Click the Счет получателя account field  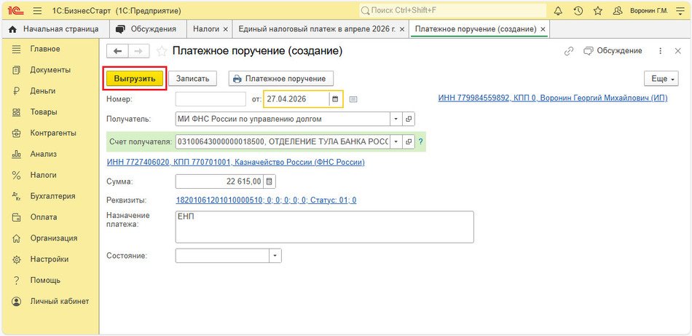pyautogui.click(x=283, y=141)
